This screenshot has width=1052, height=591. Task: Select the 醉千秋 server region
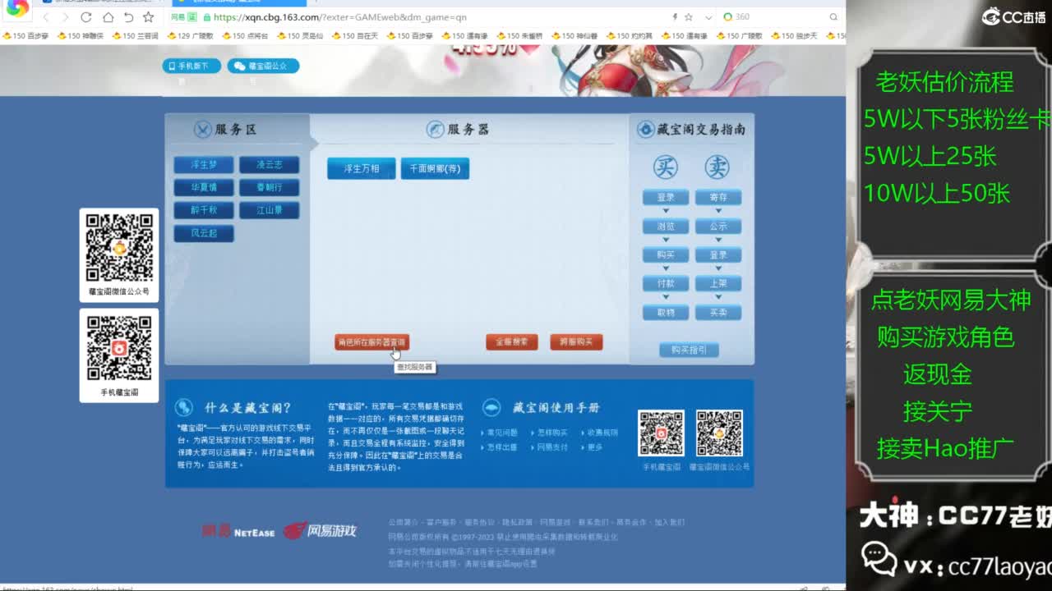pyautogui.click(x=204, y=210)
